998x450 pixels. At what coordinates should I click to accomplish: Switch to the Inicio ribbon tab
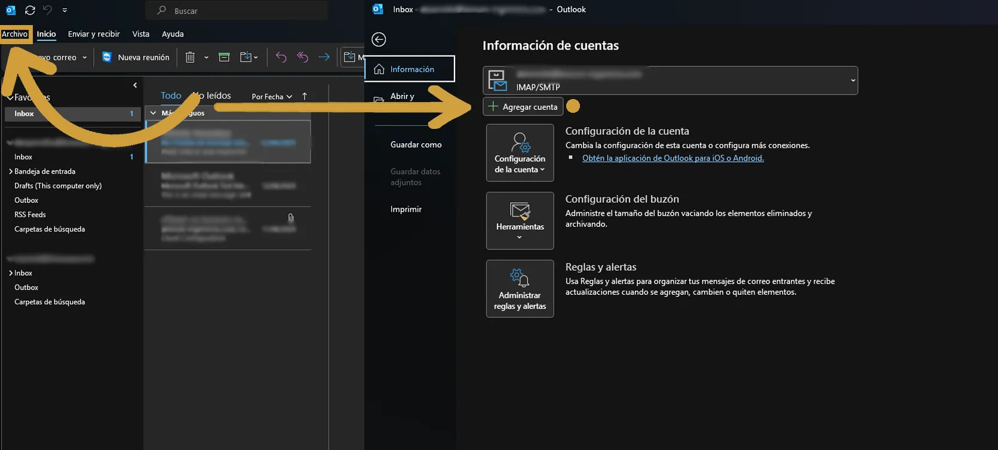click(x=46, y=34)
